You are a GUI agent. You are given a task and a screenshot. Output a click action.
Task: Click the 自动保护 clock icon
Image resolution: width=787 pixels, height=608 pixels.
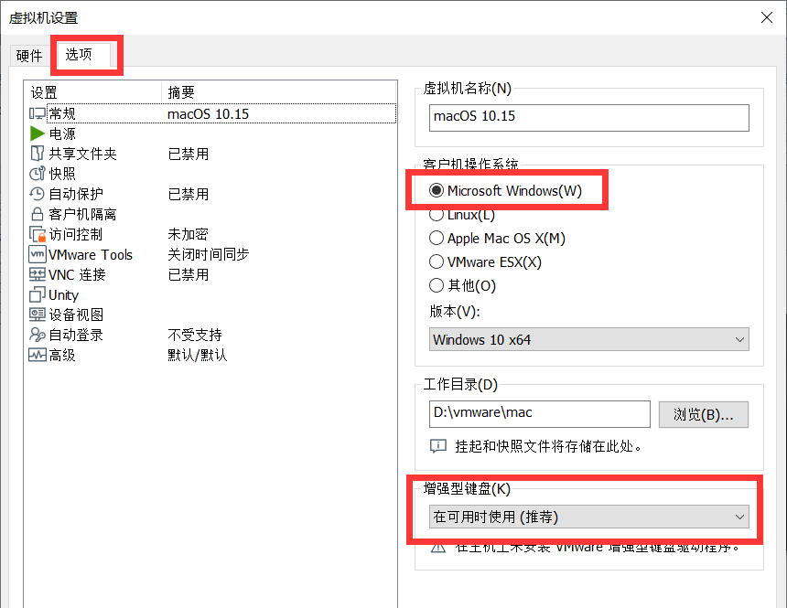(x=38, y=194)
